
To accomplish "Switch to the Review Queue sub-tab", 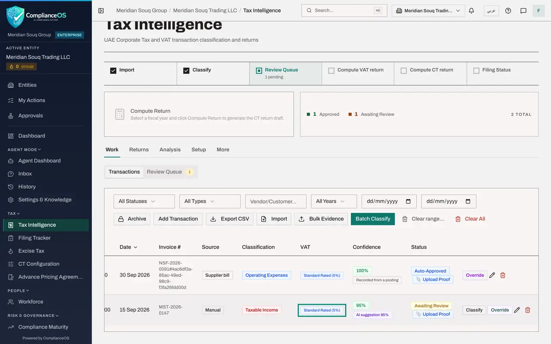I will [170, 172].
